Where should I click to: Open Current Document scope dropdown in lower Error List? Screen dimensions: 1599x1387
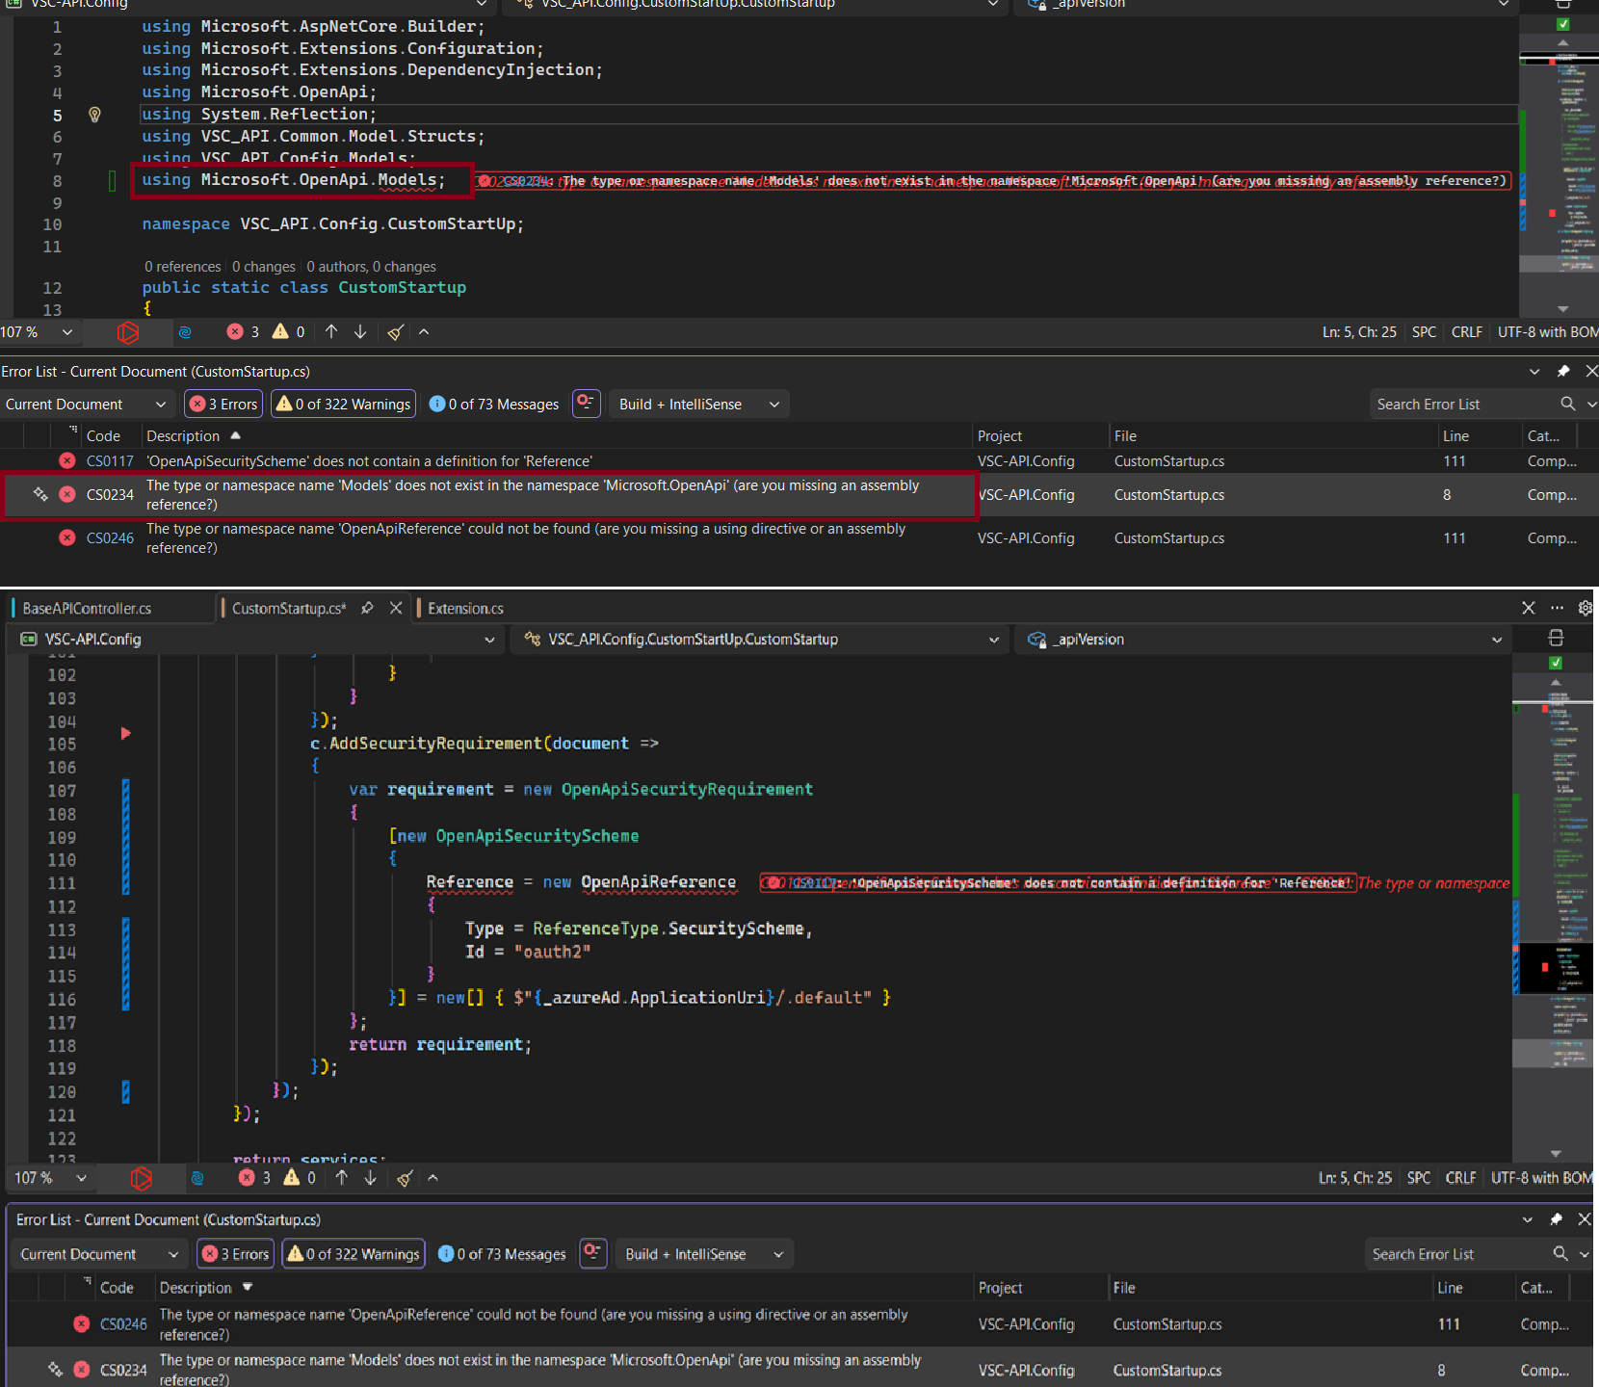(98, 1253)
